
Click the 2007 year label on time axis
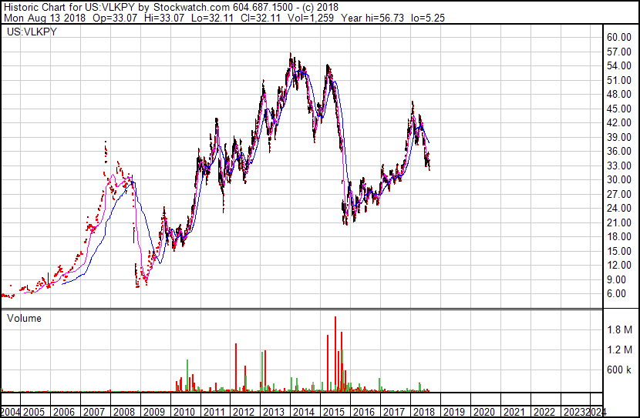[94, 412]
